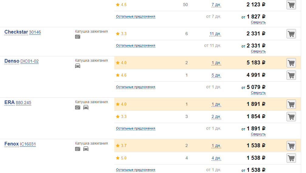
Task: Open car applicability icon for ERA 880.245
Action: [x=86, y=107]
